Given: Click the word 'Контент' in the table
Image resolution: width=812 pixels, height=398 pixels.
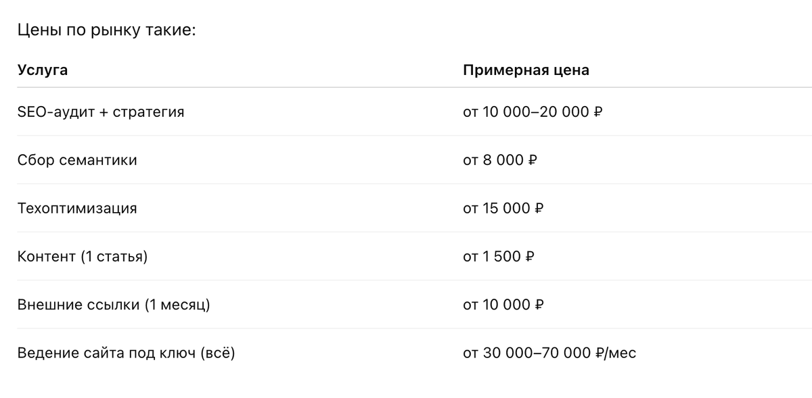Looking at the screenshot, I should 46,257.
